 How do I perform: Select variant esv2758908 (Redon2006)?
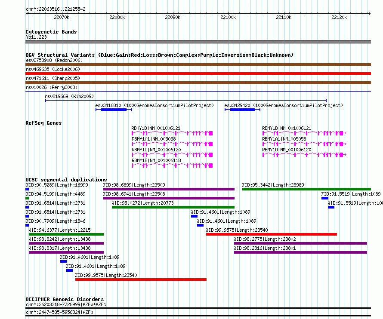point(54,60)
